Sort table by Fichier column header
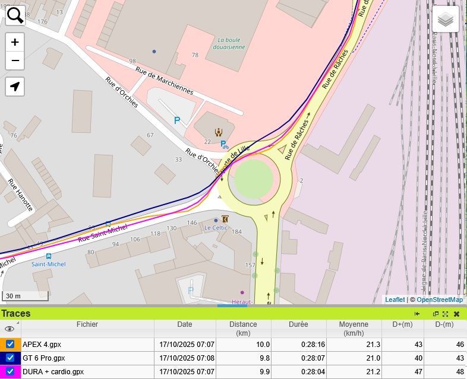Screen dimensions: 467x379 pyautogui.click(x=87, y=324)
